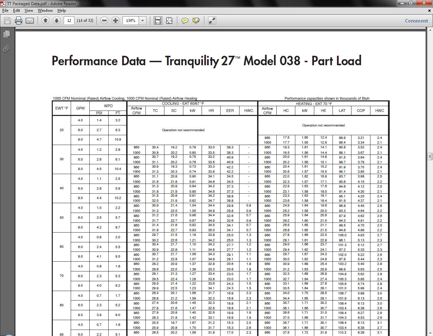The image size is (433, 336).
Task: Click the '(14 of 32)' page count text
Action: click(x=85, y=21)
